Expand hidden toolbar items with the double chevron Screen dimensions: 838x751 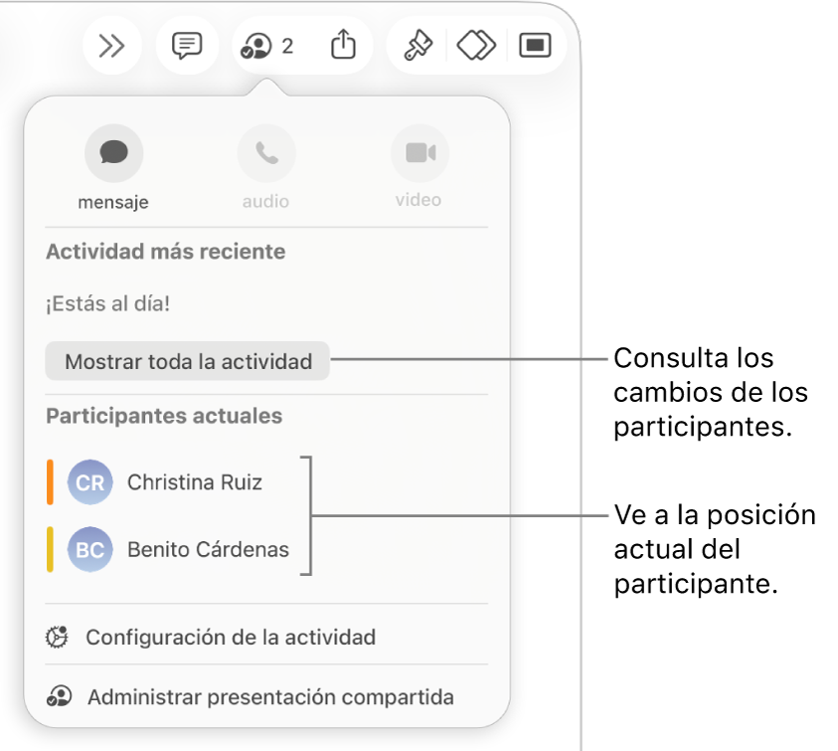pyautogui.click(x=111, y=45)
